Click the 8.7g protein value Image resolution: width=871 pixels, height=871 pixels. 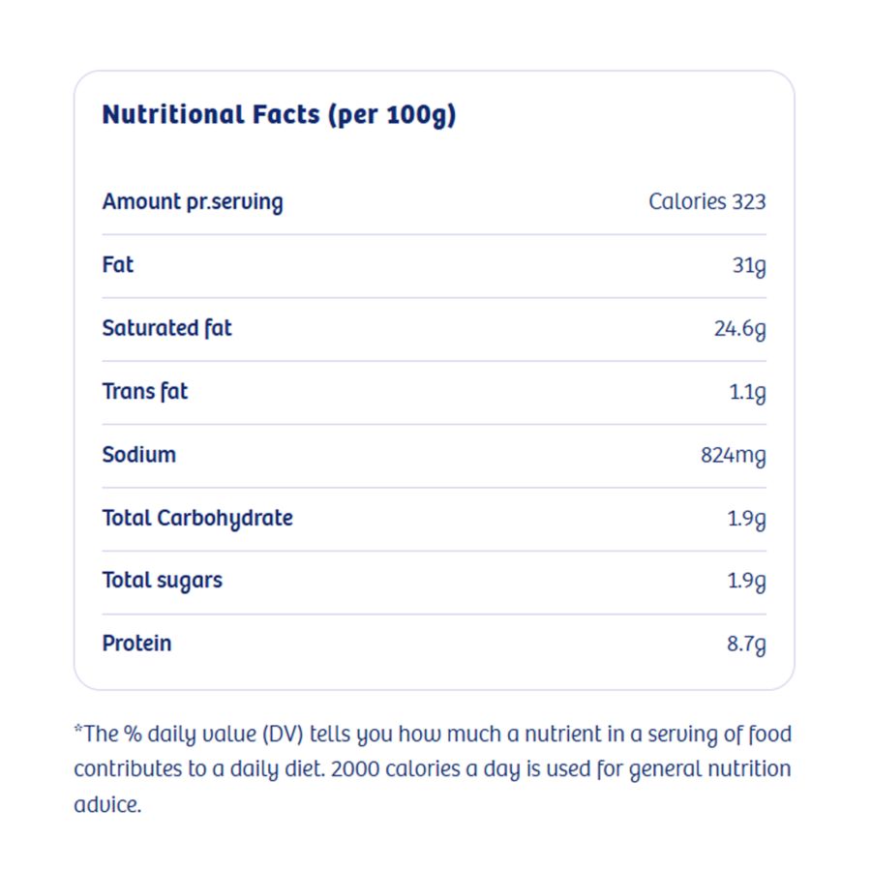coord(746,645)
